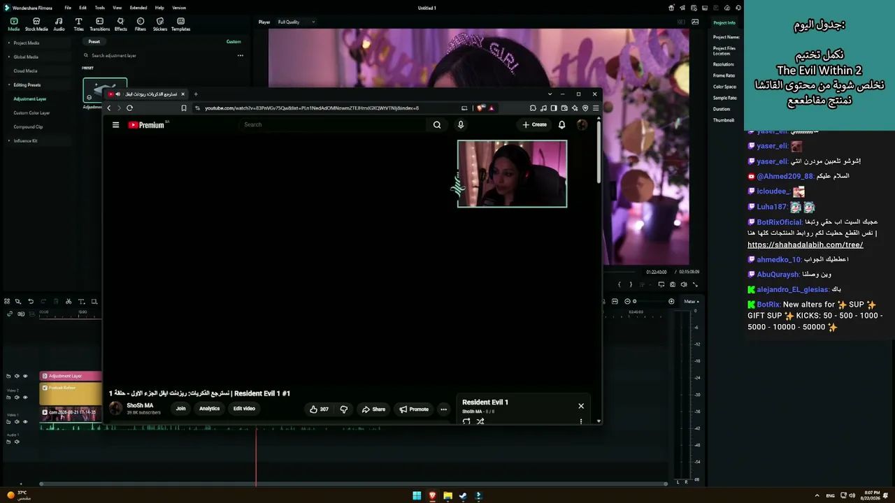Viewport: 895px width, 503px height.
Task: Expand Global Media in the sidebar
Action: click(9, 57)
